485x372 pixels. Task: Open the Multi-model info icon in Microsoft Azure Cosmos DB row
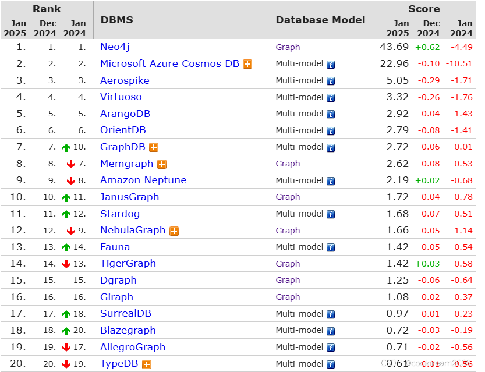(331, 64)
